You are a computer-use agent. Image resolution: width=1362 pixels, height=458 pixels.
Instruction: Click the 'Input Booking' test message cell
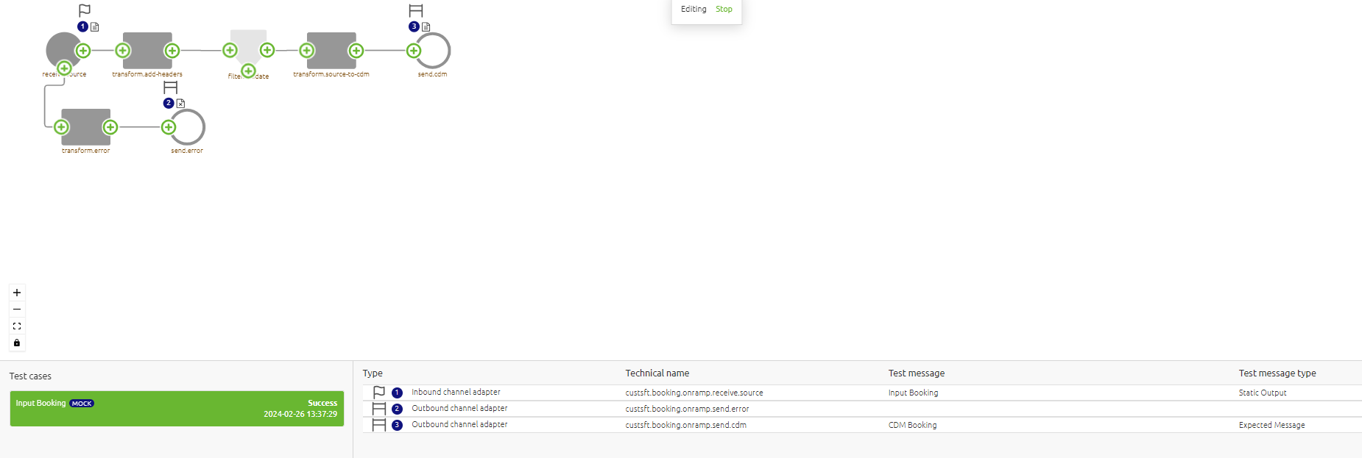click(913, 393)
